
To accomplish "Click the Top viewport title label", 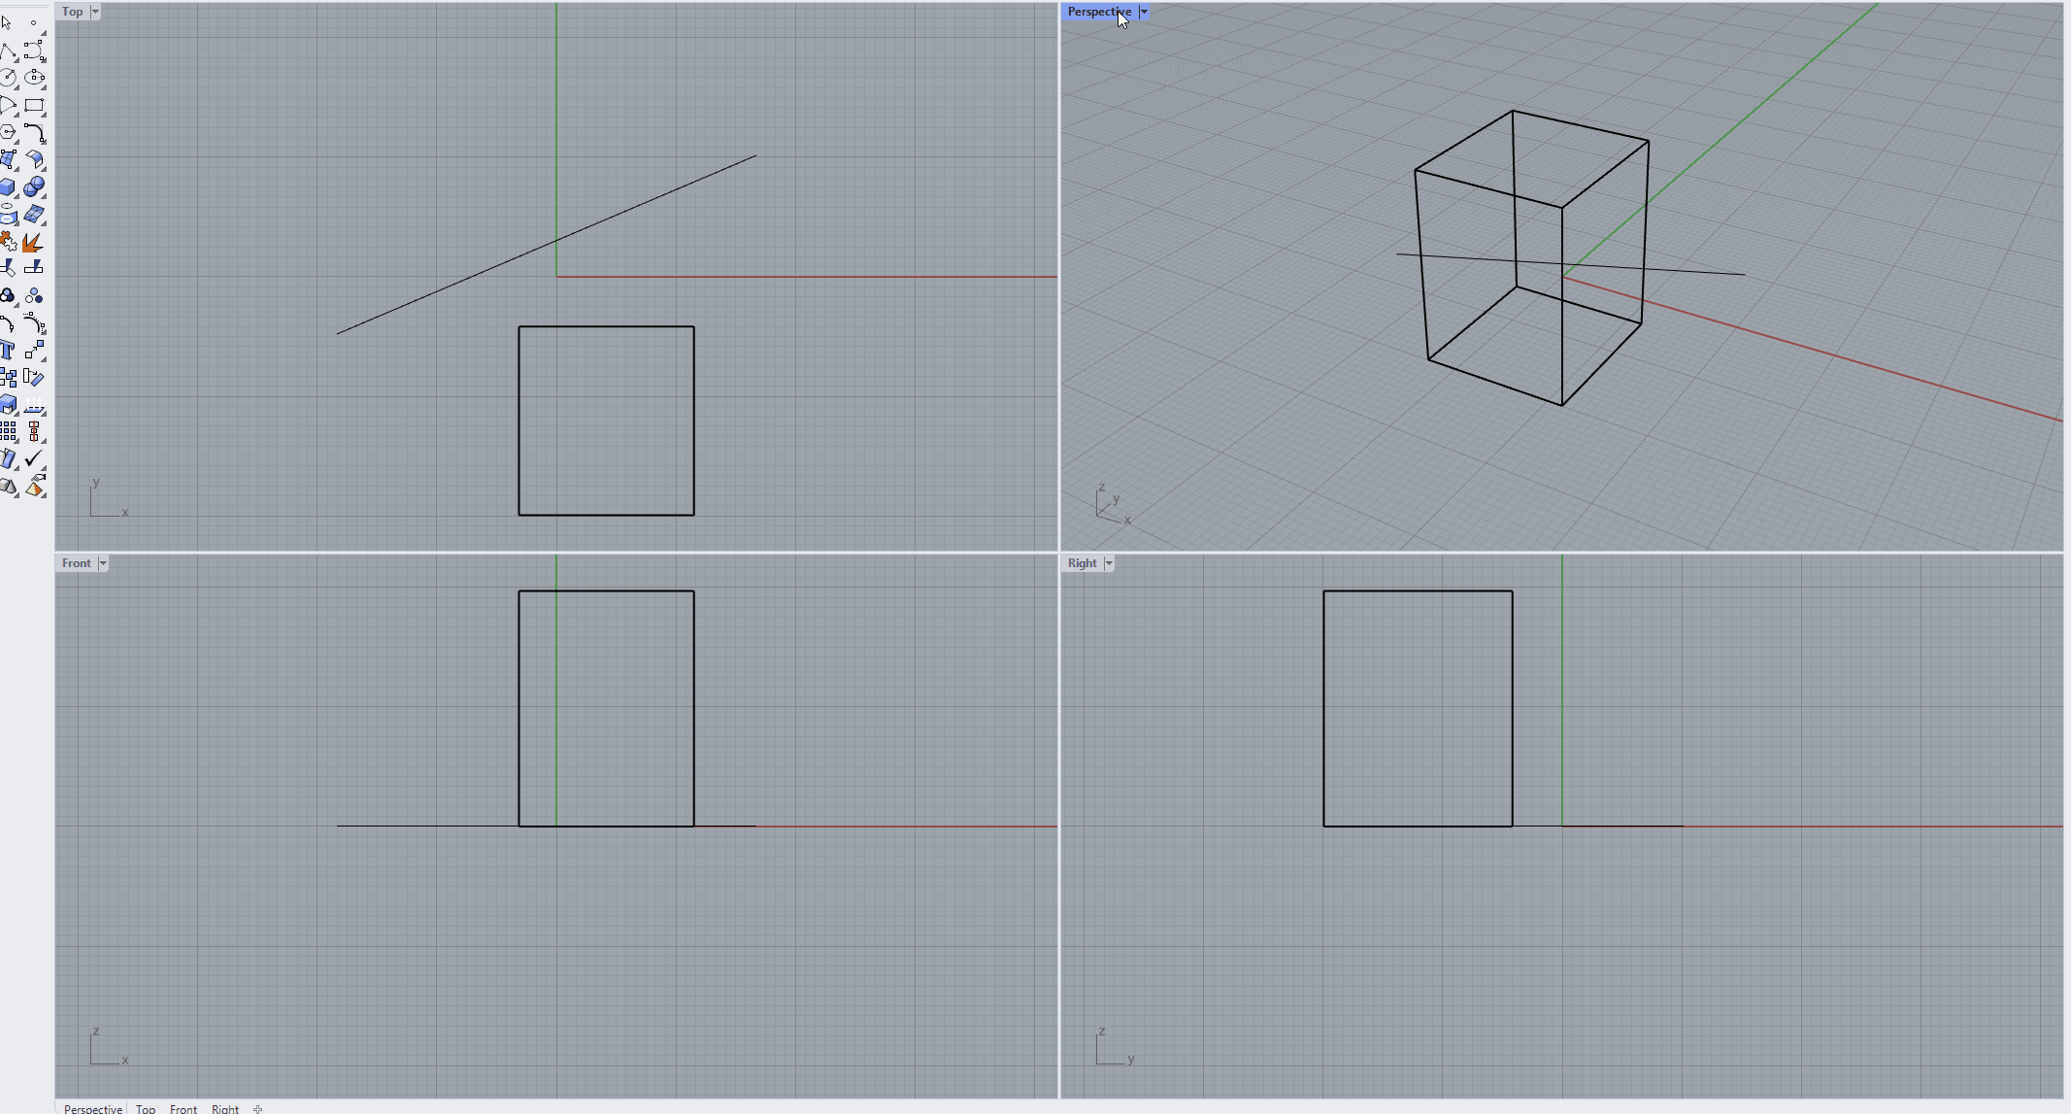I will [x=73, y=12].
